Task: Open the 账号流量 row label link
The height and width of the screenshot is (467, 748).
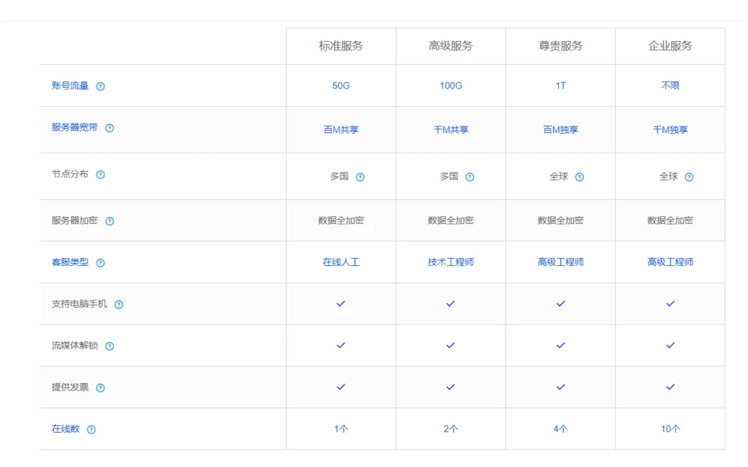Action: (70, 86)
